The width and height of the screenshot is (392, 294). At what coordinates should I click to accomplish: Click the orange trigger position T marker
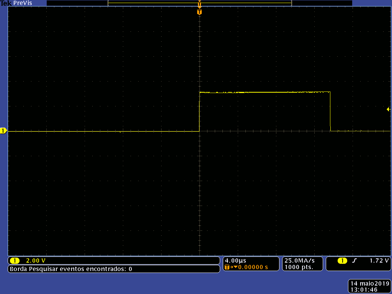(199, 12)
